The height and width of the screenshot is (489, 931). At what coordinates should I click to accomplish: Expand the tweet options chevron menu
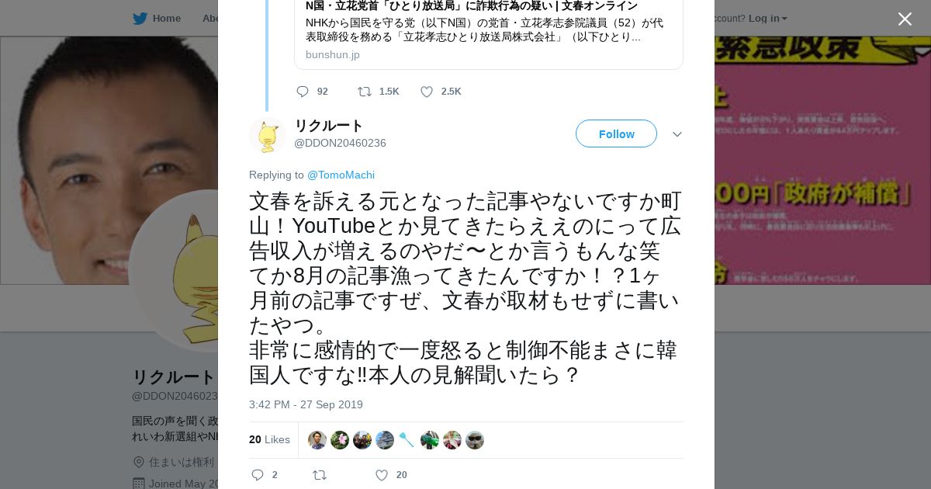coord(677,134)
